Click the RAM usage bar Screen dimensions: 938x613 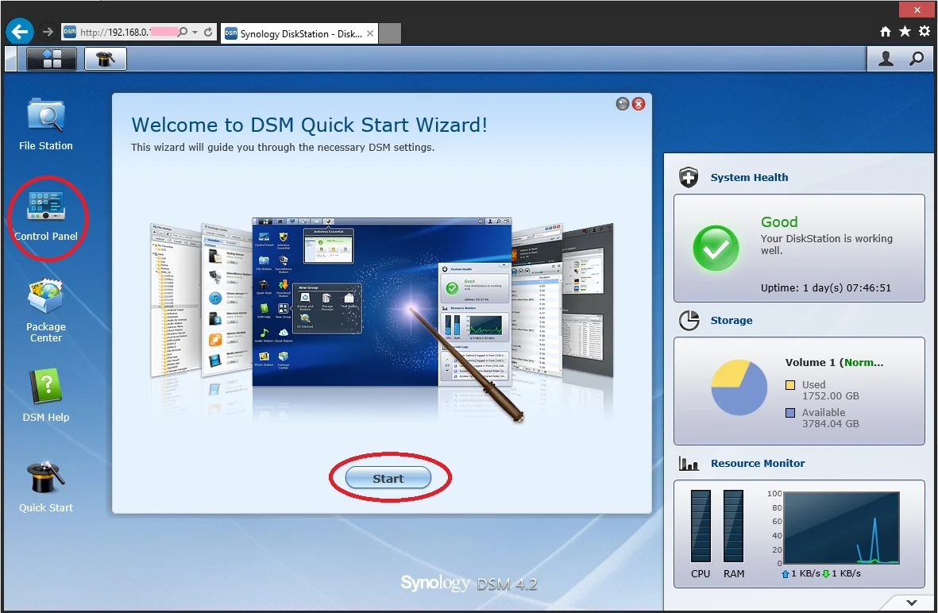pos(733,526)
